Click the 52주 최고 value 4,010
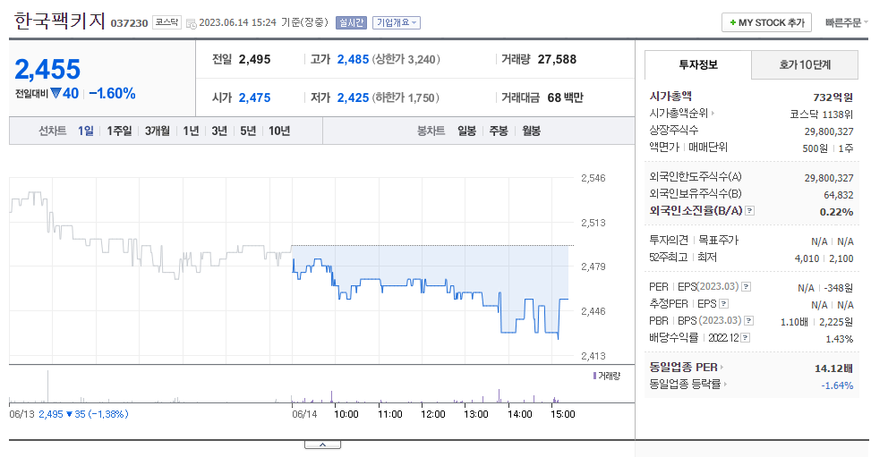Image resolution: width=888 pixels, height=457 pixels. click(807, 258)
